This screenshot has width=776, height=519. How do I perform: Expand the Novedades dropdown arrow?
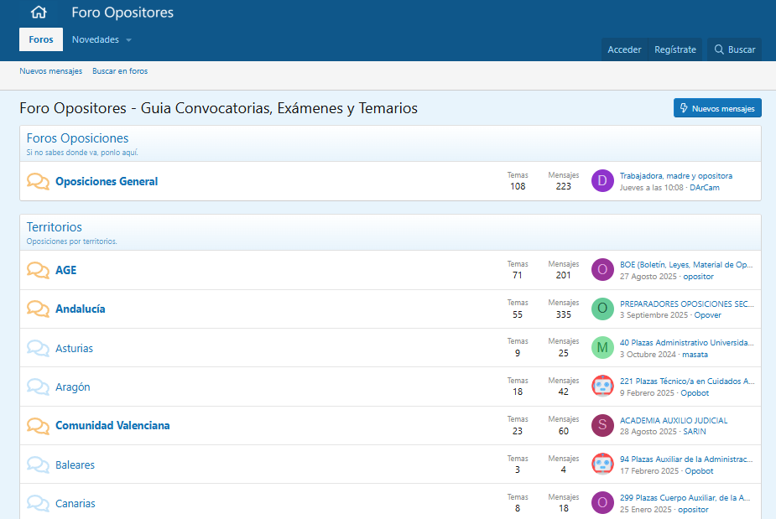129,40
